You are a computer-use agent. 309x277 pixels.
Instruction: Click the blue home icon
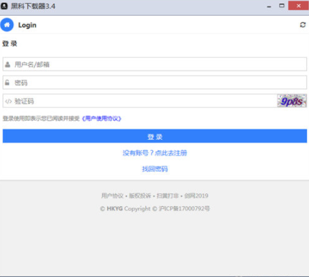point(7,25)
